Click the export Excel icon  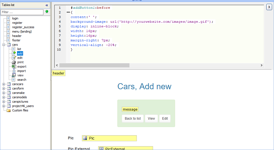tap(14, 66)
